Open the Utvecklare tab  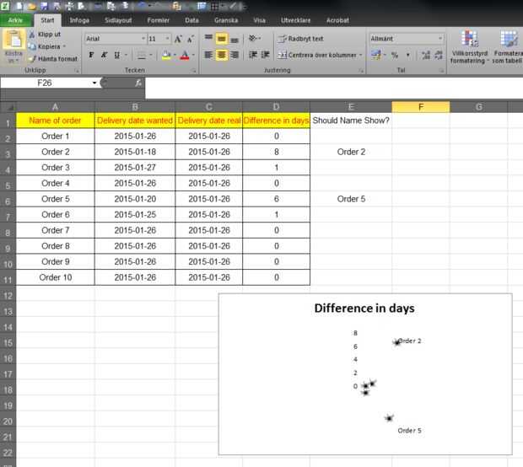coord(295,20)
